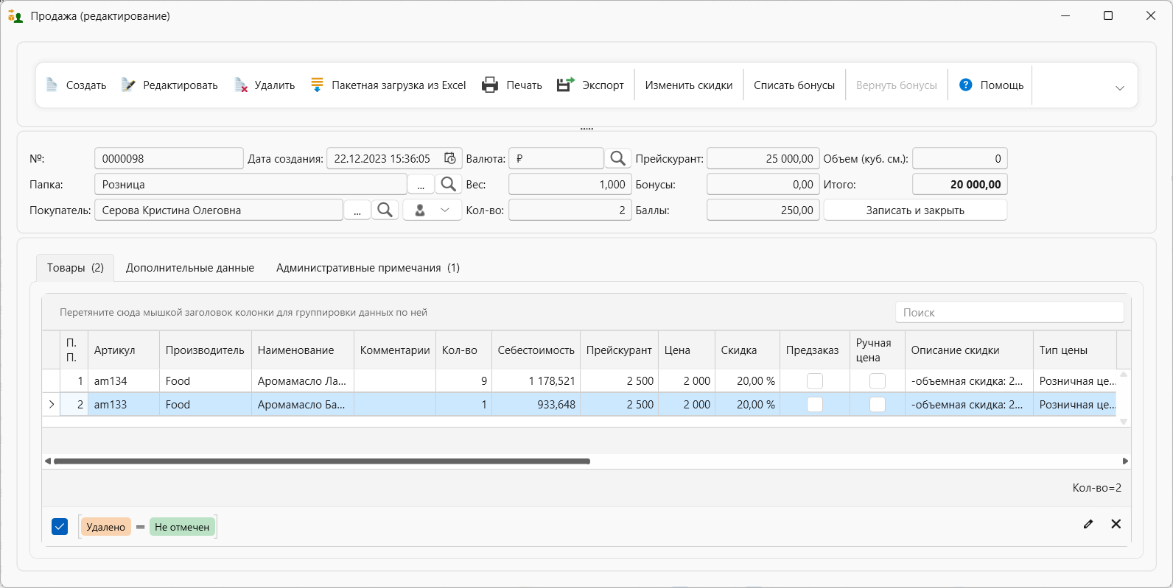The height and width of the screenshot is (588, 1173).
Task: Click Изменить скидки button
Action: tap(689, 85)
